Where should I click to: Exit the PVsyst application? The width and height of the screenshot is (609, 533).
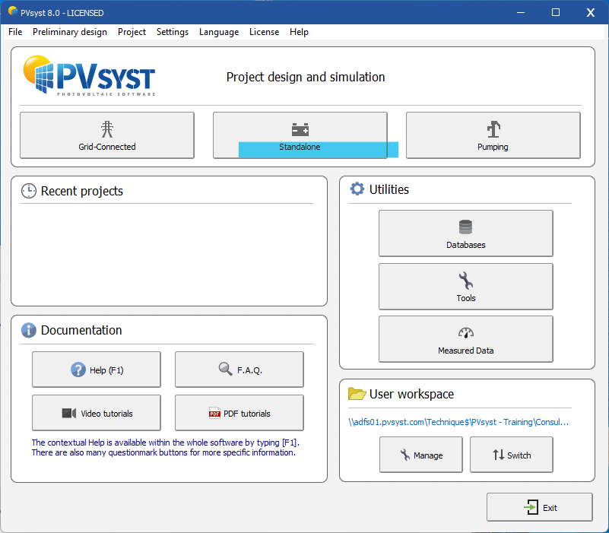(x=540, y=507)
